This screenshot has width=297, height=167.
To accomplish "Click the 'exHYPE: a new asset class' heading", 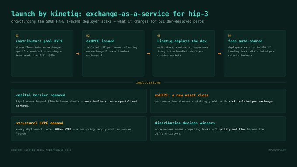I will click(x=182, y=95).
